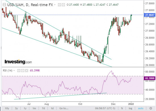Collapse the USD/UAH chart legend box icon
This screenshot has height=111, width=156.
pos(4,5)
